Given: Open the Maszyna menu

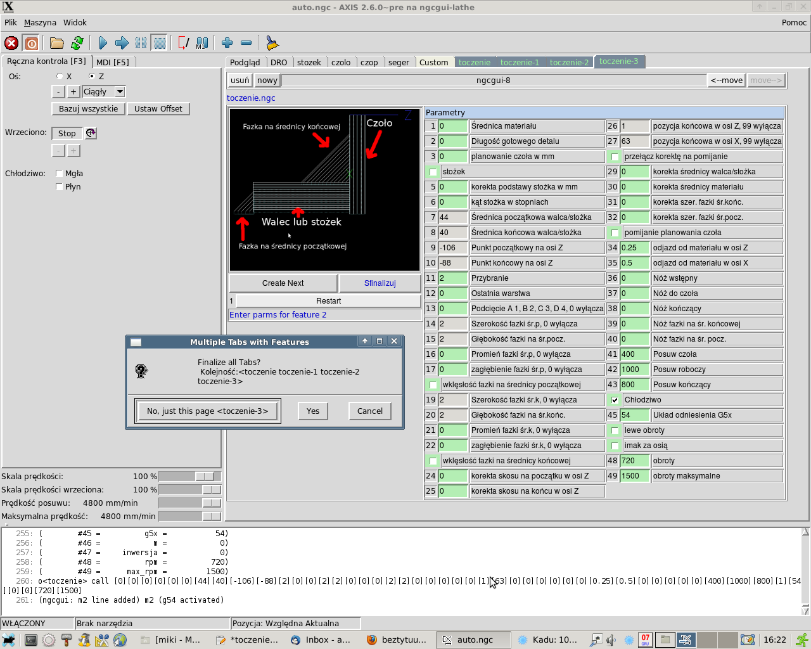Looking at the screenshot, I should click(40, 22).
